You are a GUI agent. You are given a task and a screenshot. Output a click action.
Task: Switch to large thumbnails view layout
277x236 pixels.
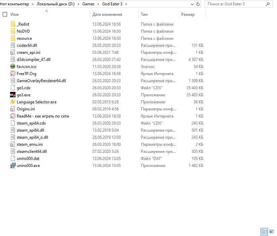pyautogui.click(x=272, y=231)
